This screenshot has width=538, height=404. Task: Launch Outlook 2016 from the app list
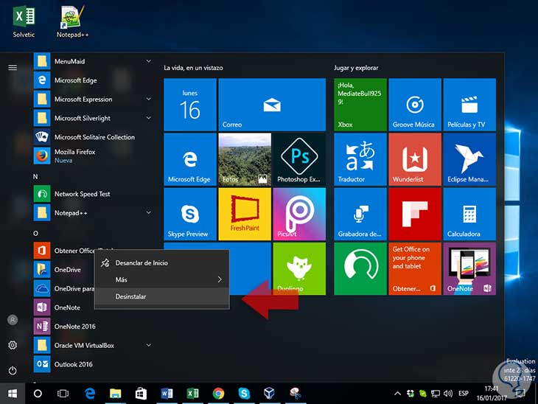94,364
